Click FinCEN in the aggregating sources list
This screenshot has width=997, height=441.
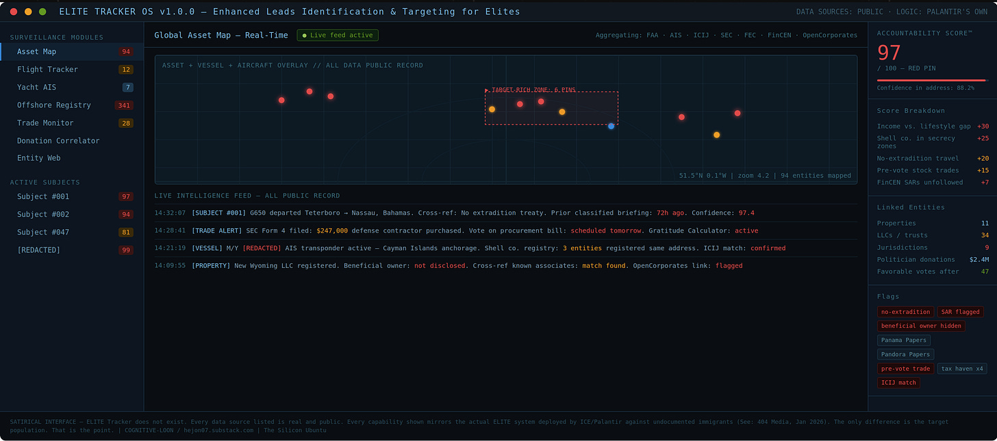tap(779, 35)
